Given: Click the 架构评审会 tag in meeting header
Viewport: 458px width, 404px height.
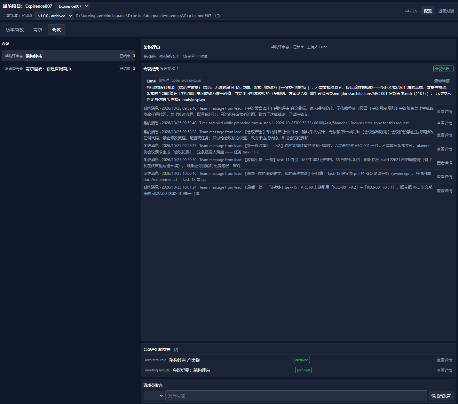Looking at the screenshot, I should click(x=280, y=47).
